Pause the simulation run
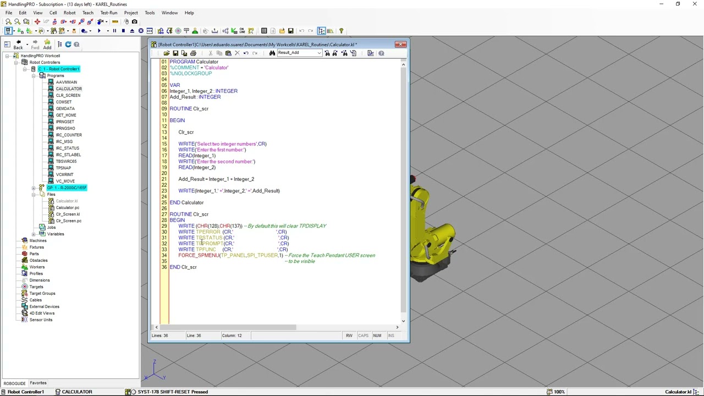Viewport: 704px width, 396px height. point(114,31)
